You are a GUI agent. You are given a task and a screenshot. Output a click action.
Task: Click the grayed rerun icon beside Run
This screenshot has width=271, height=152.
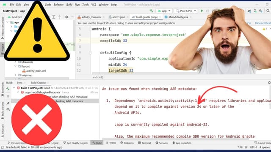tap(207, 11)
